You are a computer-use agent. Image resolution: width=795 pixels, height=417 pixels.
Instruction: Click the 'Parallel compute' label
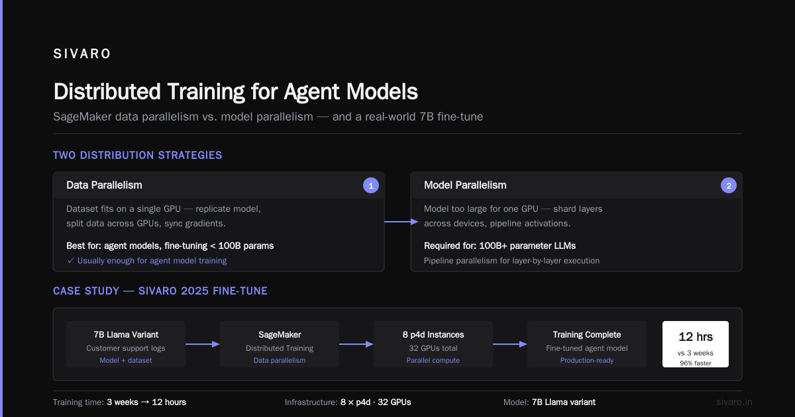click(433, 360)
